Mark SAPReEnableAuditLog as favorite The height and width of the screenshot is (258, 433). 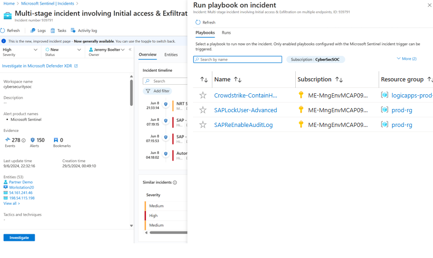pyautogui.click(x=203, y=125)
